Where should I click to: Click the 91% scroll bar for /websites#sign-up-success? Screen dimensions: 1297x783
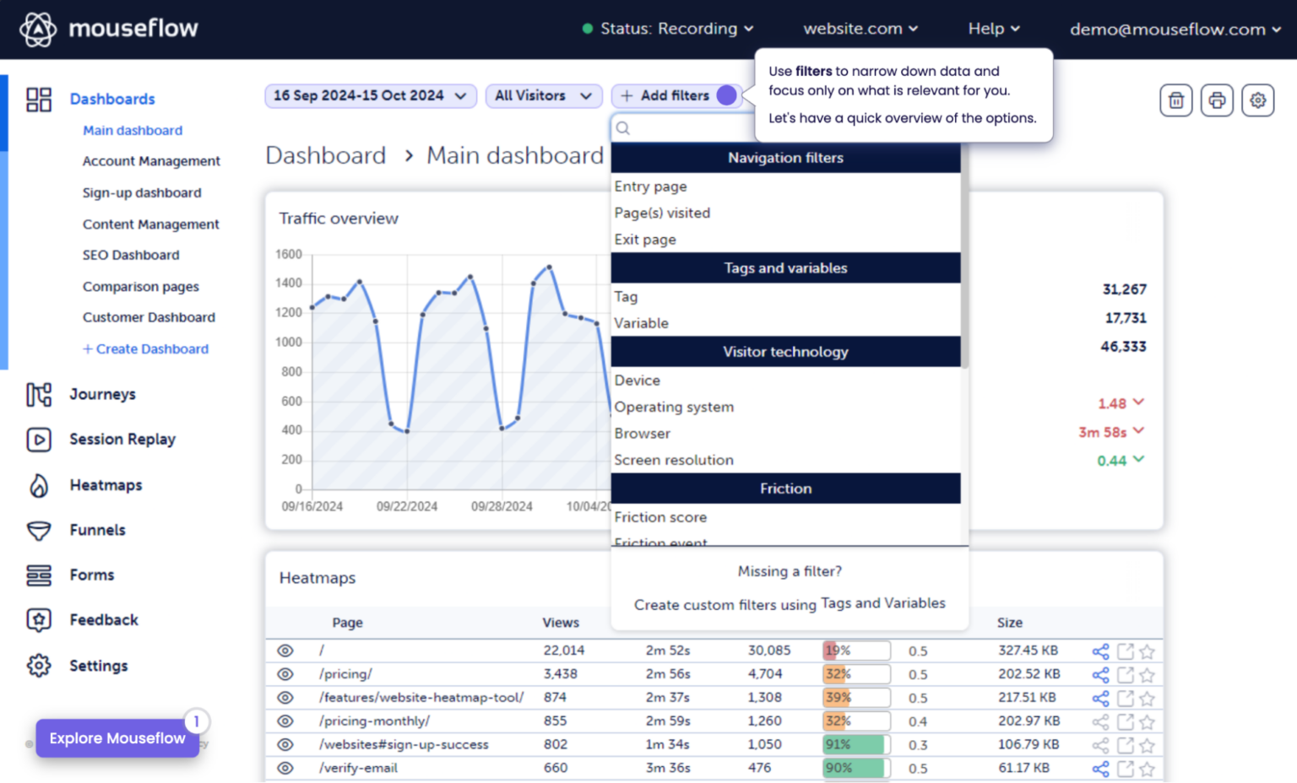point(855,745)
